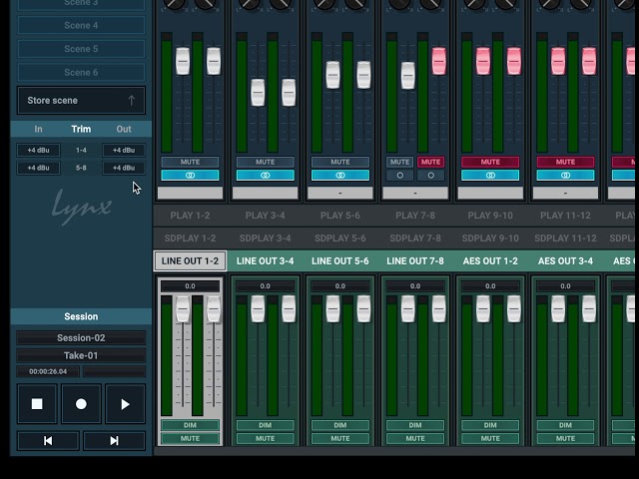Click the 0.0 level value of LINE OUT 5-6
Viewport: 639px width, 479px height.
340,286
